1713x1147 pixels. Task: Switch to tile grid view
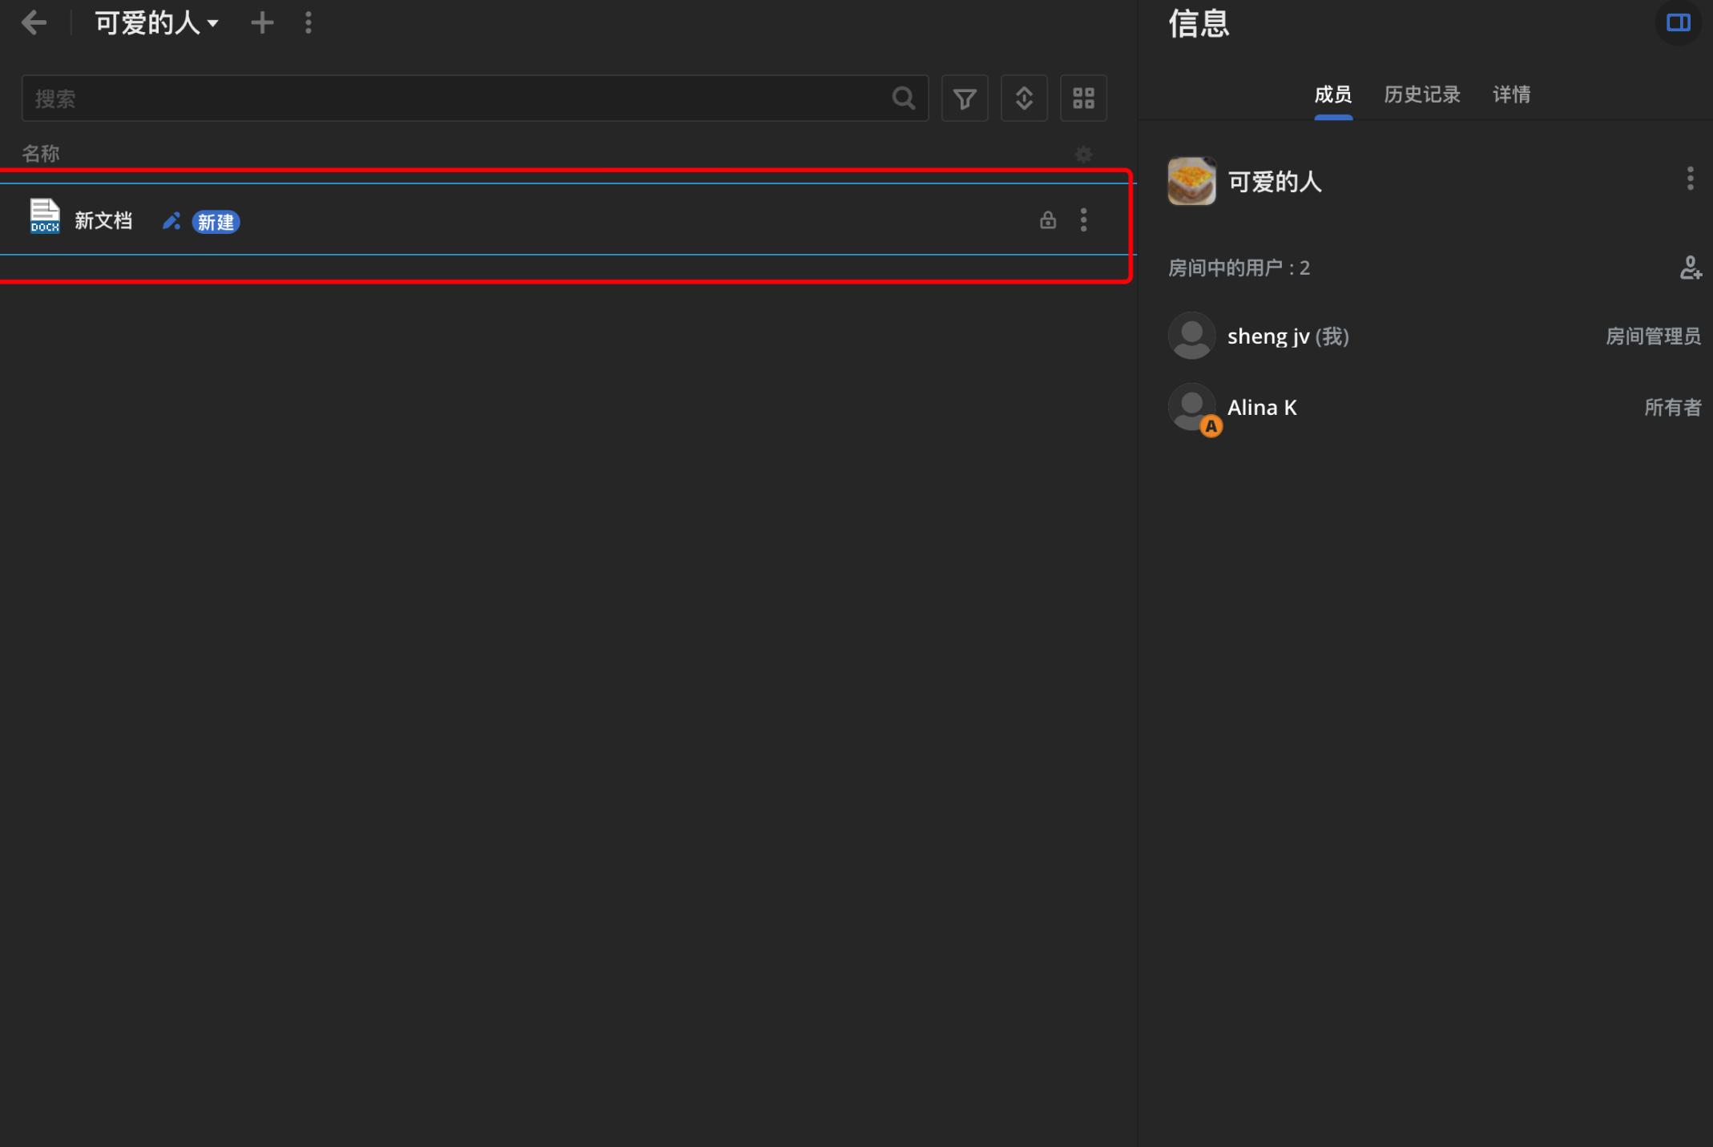click(x=1083, y=99)
